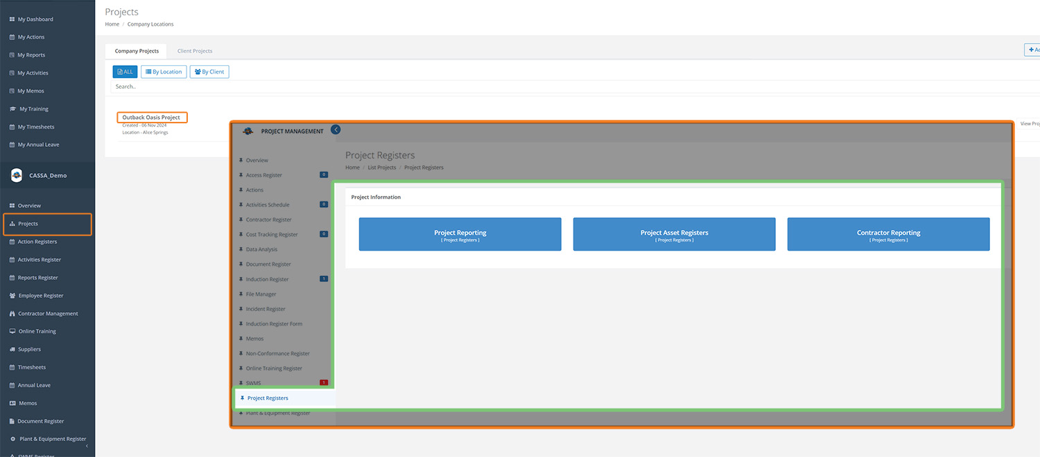Follow the Home breadcrumb under Projects
Viewport: 1040px width, 457px height.
pos(112,24)
